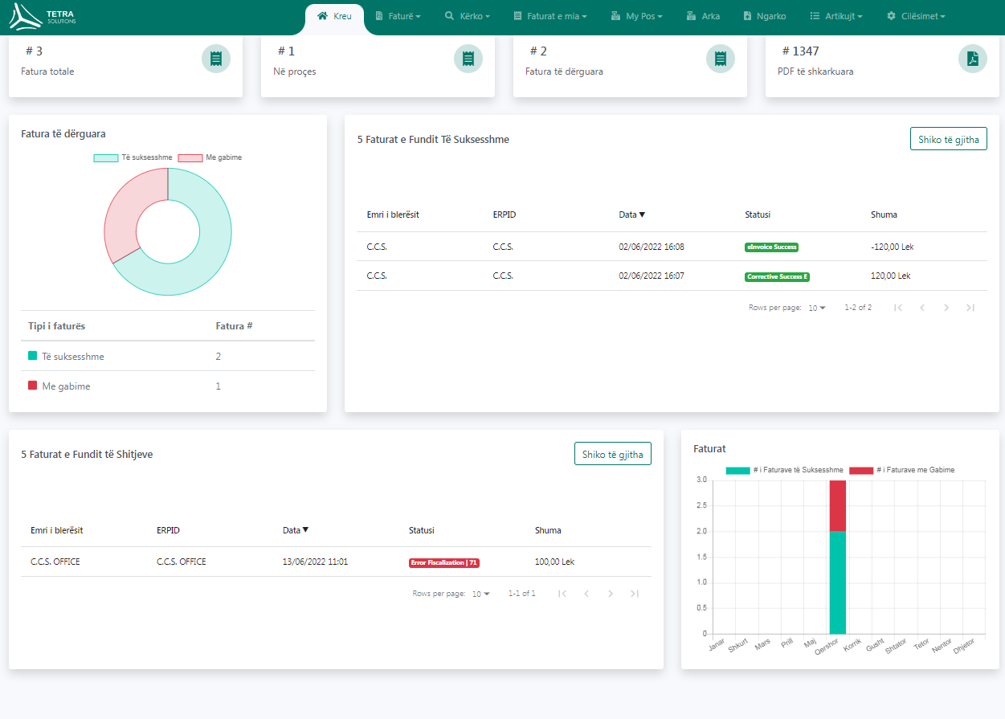Go to last page in successful invoices
The width and height of the screenshot is (1005, 719).
point(970,308)
